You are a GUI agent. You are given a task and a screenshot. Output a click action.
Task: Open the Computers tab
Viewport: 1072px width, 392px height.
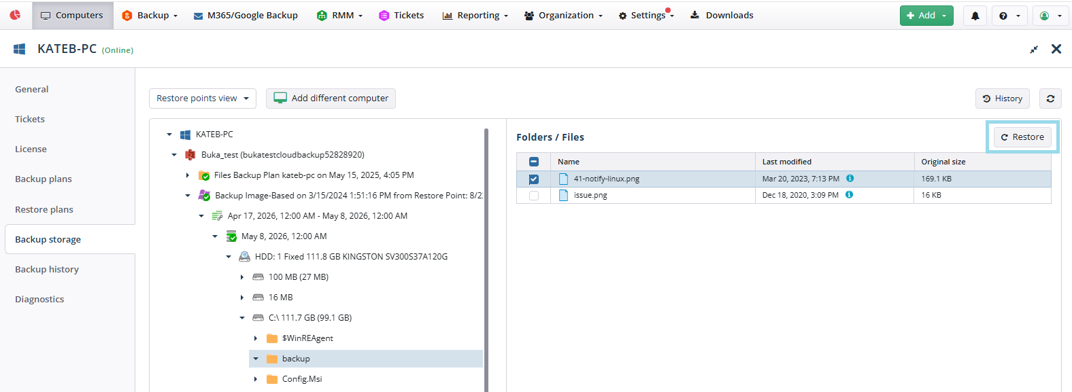[x=72, y=16]
